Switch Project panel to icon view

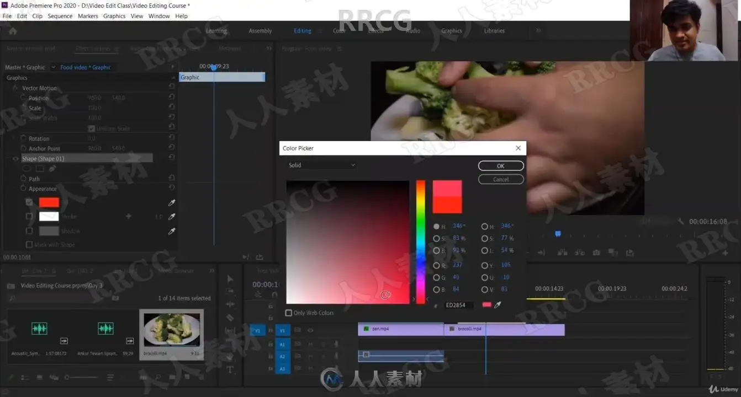pyautogui.click(x=40, y=377)
